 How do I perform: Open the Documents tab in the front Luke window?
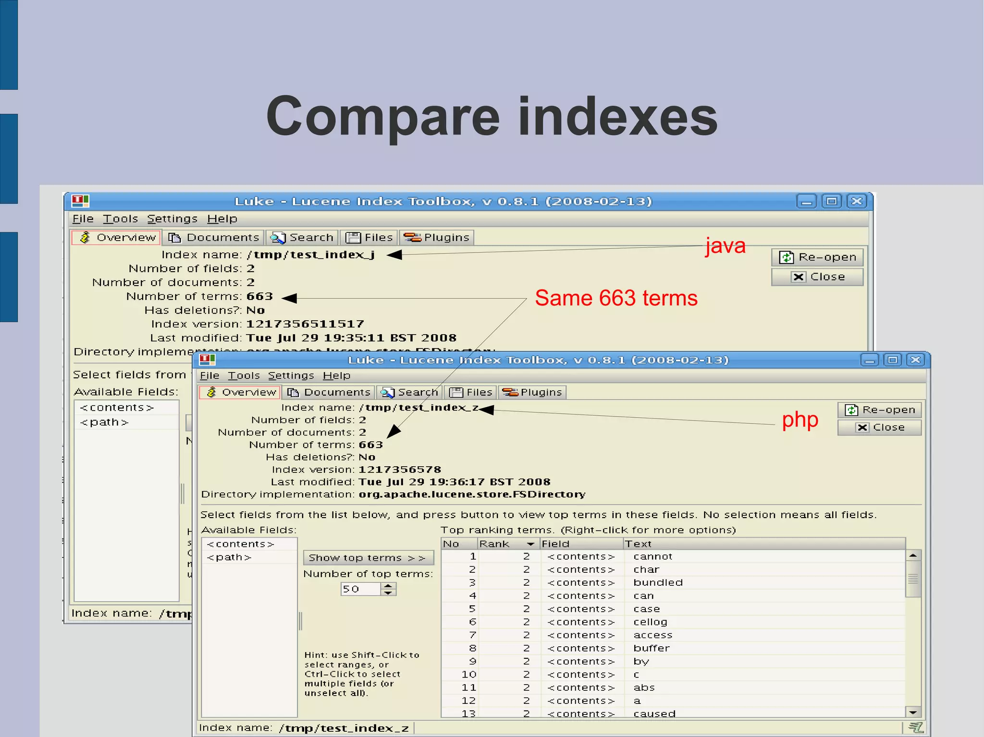(x=329, y=392)
